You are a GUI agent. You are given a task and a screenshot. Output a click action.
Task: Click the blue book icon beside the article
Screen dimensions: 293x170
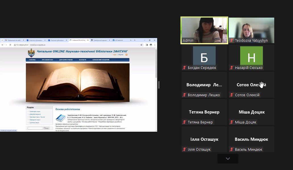(61, 118)
